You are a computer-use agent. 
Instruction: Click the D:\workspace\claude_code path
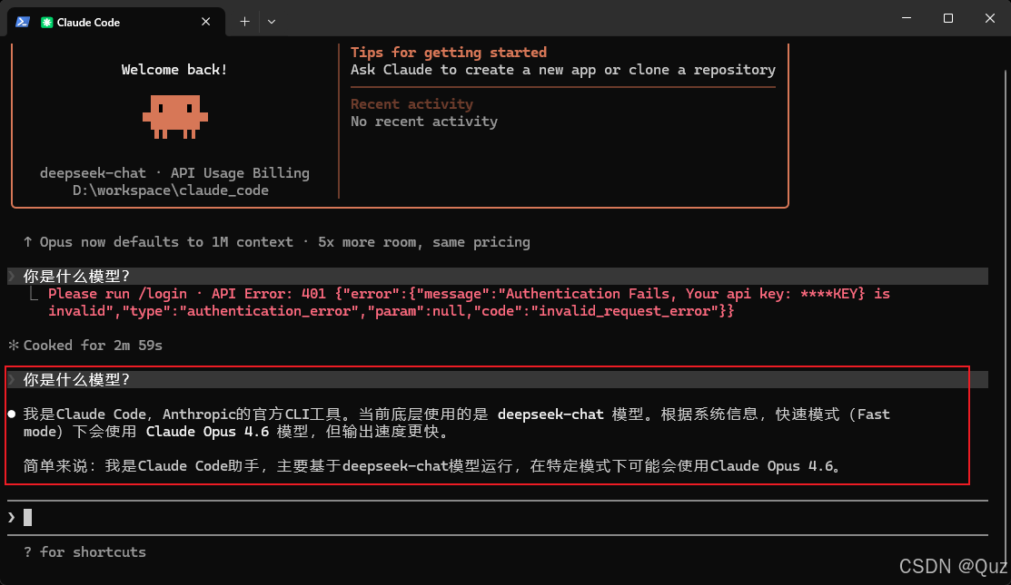pyautogui.click(x=170, y=190)
